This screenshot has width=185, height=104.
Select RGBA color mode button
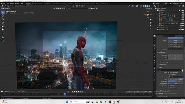[x=181, y=79]
